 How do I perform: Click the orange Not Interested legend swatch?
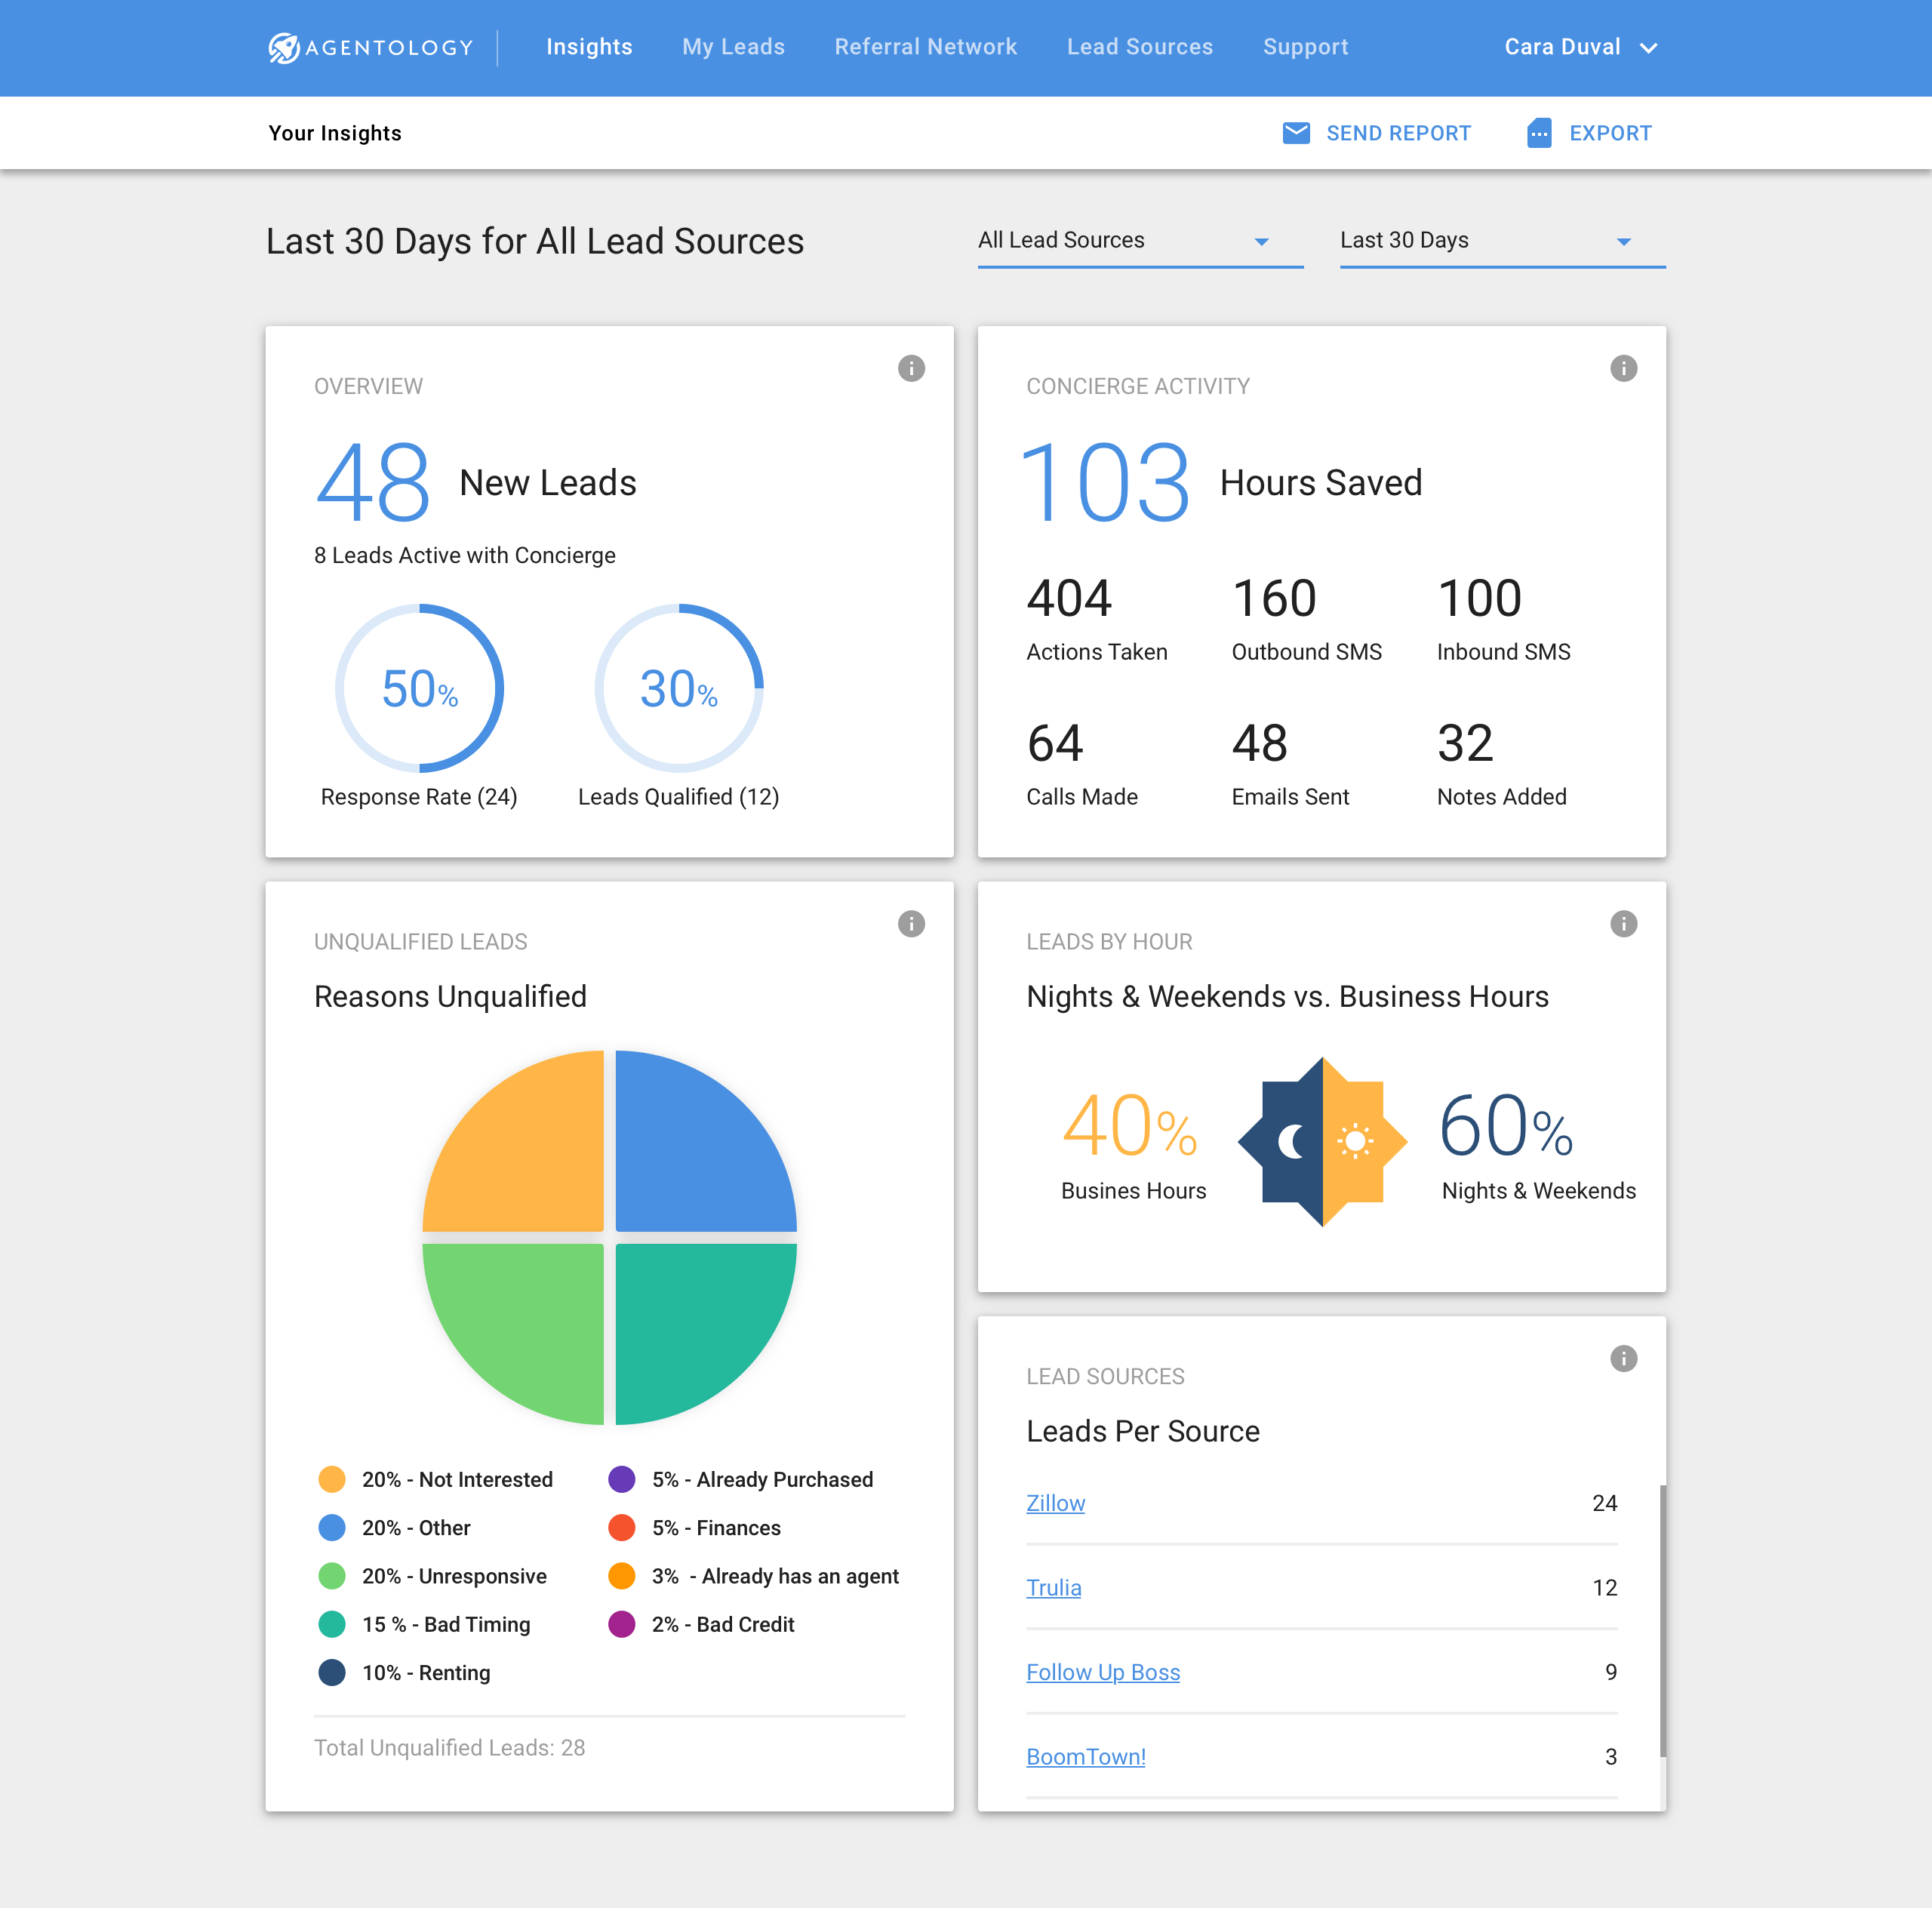pyautogui.click(x=332, y=1479)
